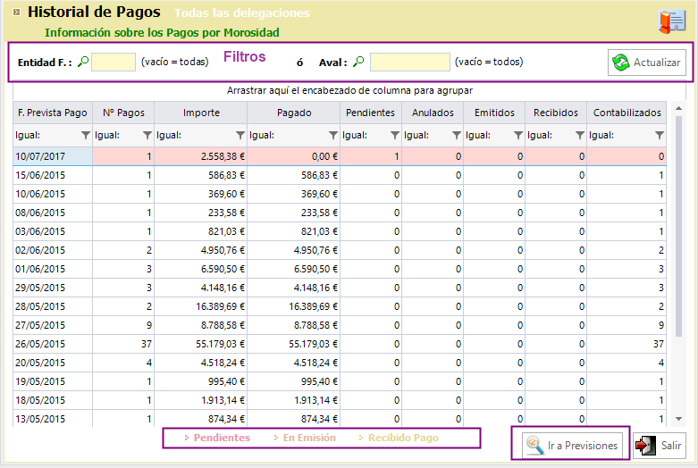Screen dimensions: 698x468
Task: Sort by Contabilizados column header
Action: (627, 113)
